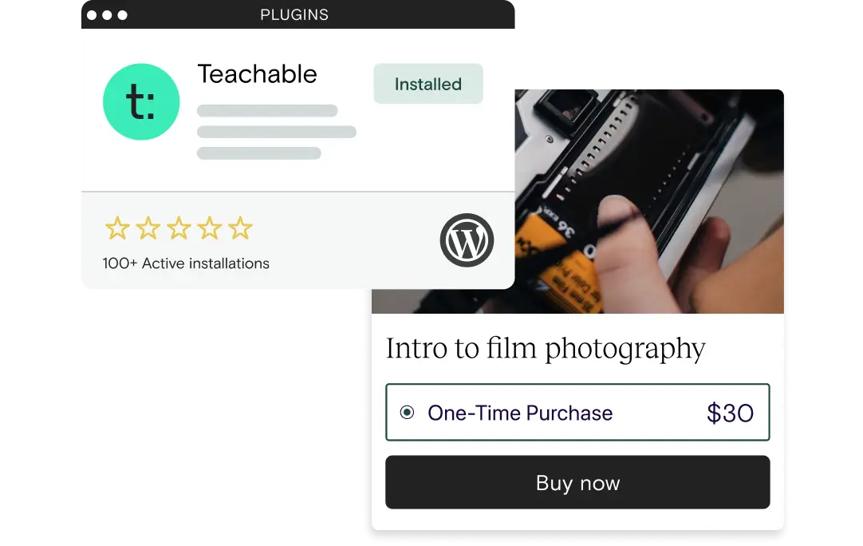
Task: Click the third window control dot
Action: (123, 15)
